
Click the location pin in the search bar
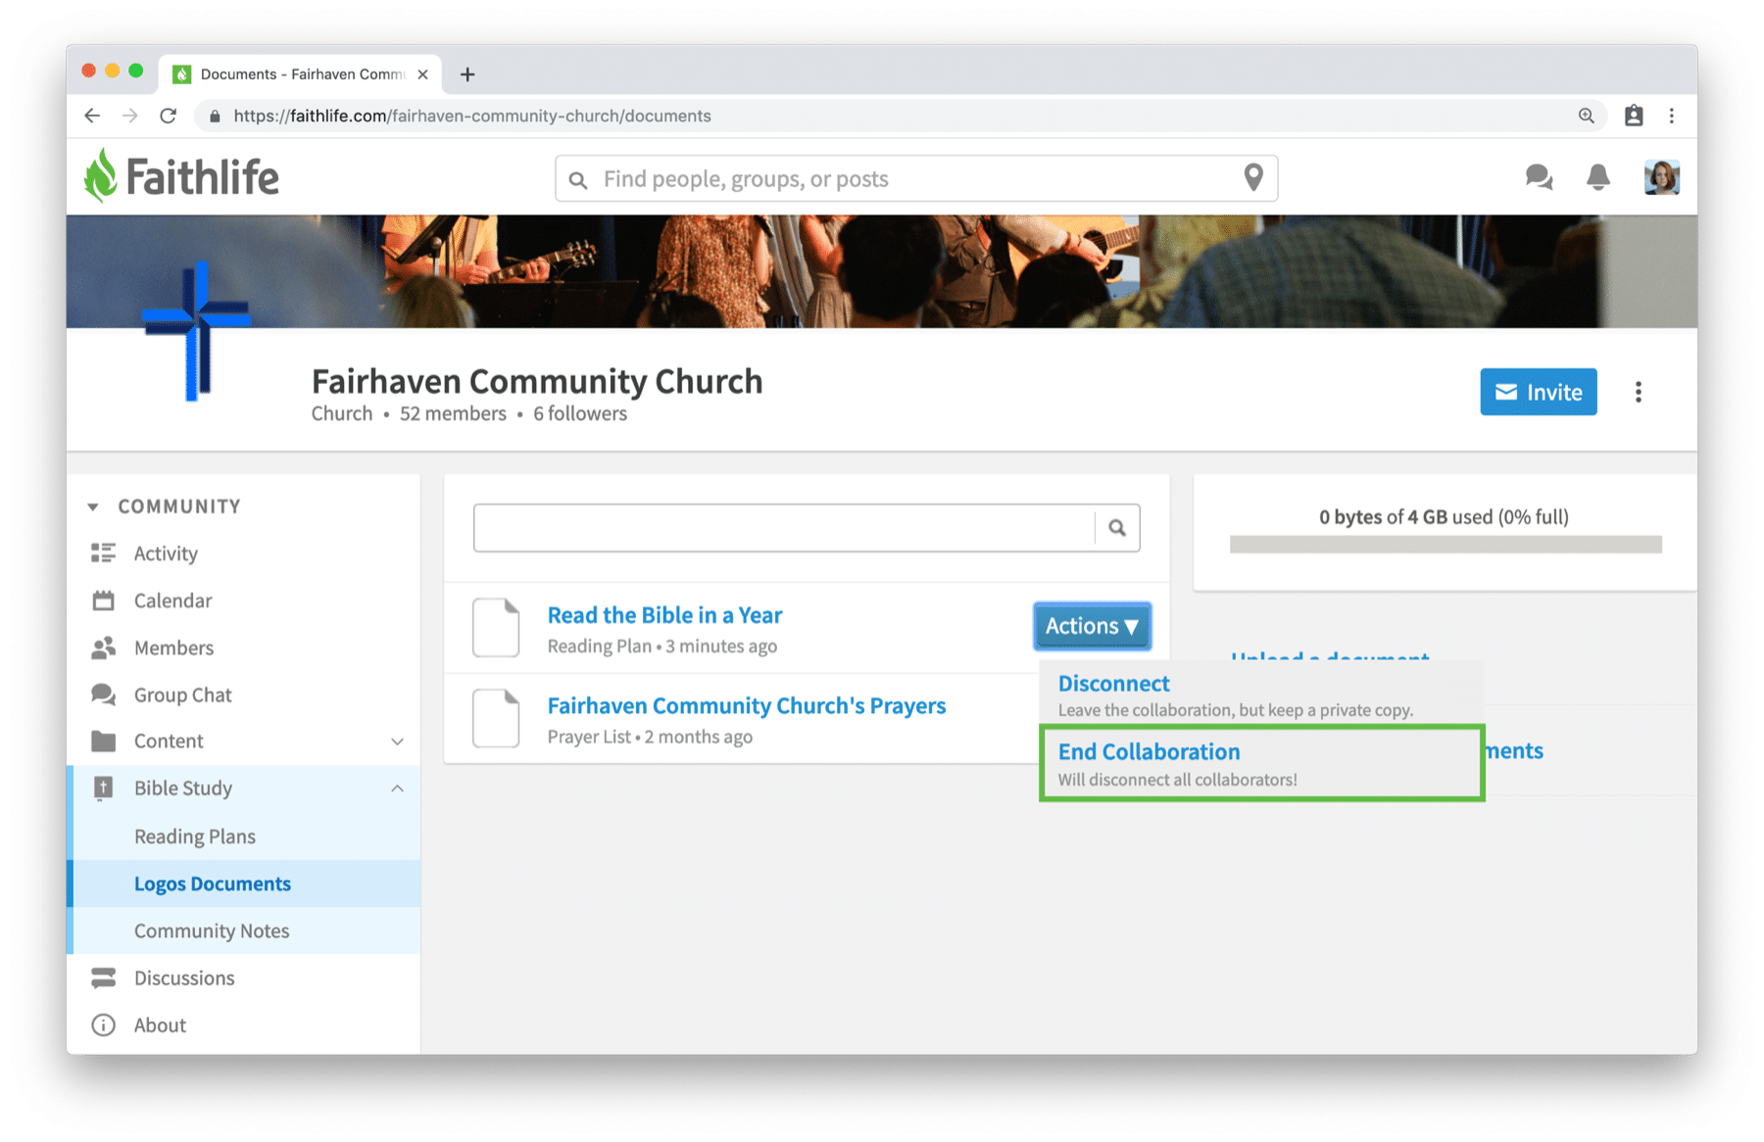(1253, 177)
